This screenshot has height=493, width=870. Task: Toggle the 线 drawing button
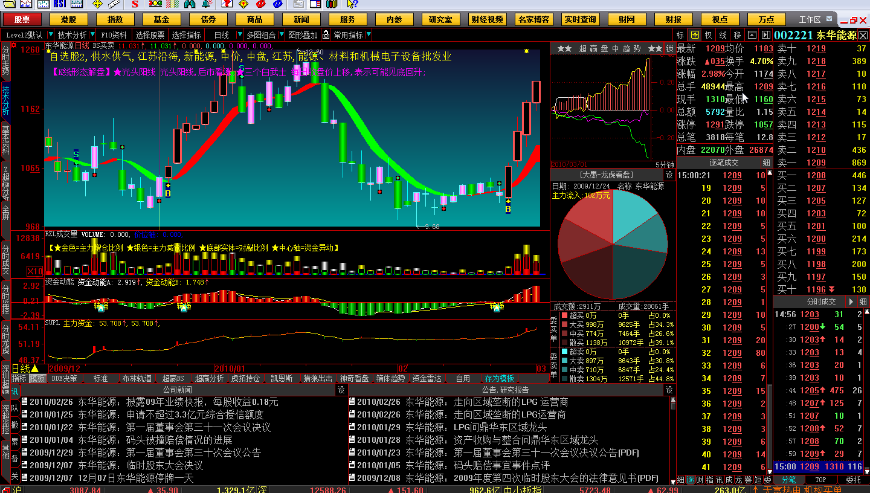tap(723, 35)
